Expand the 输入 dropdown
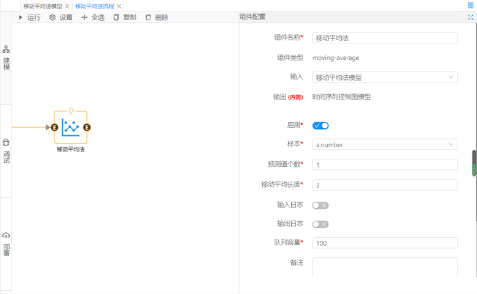Viewport: 477px width, 294px height. tap(385, 78)
